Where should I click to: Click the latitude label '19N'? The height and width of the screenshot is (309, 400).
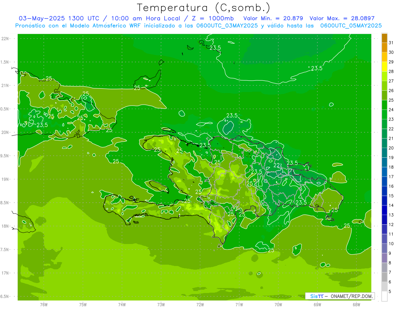5,179
